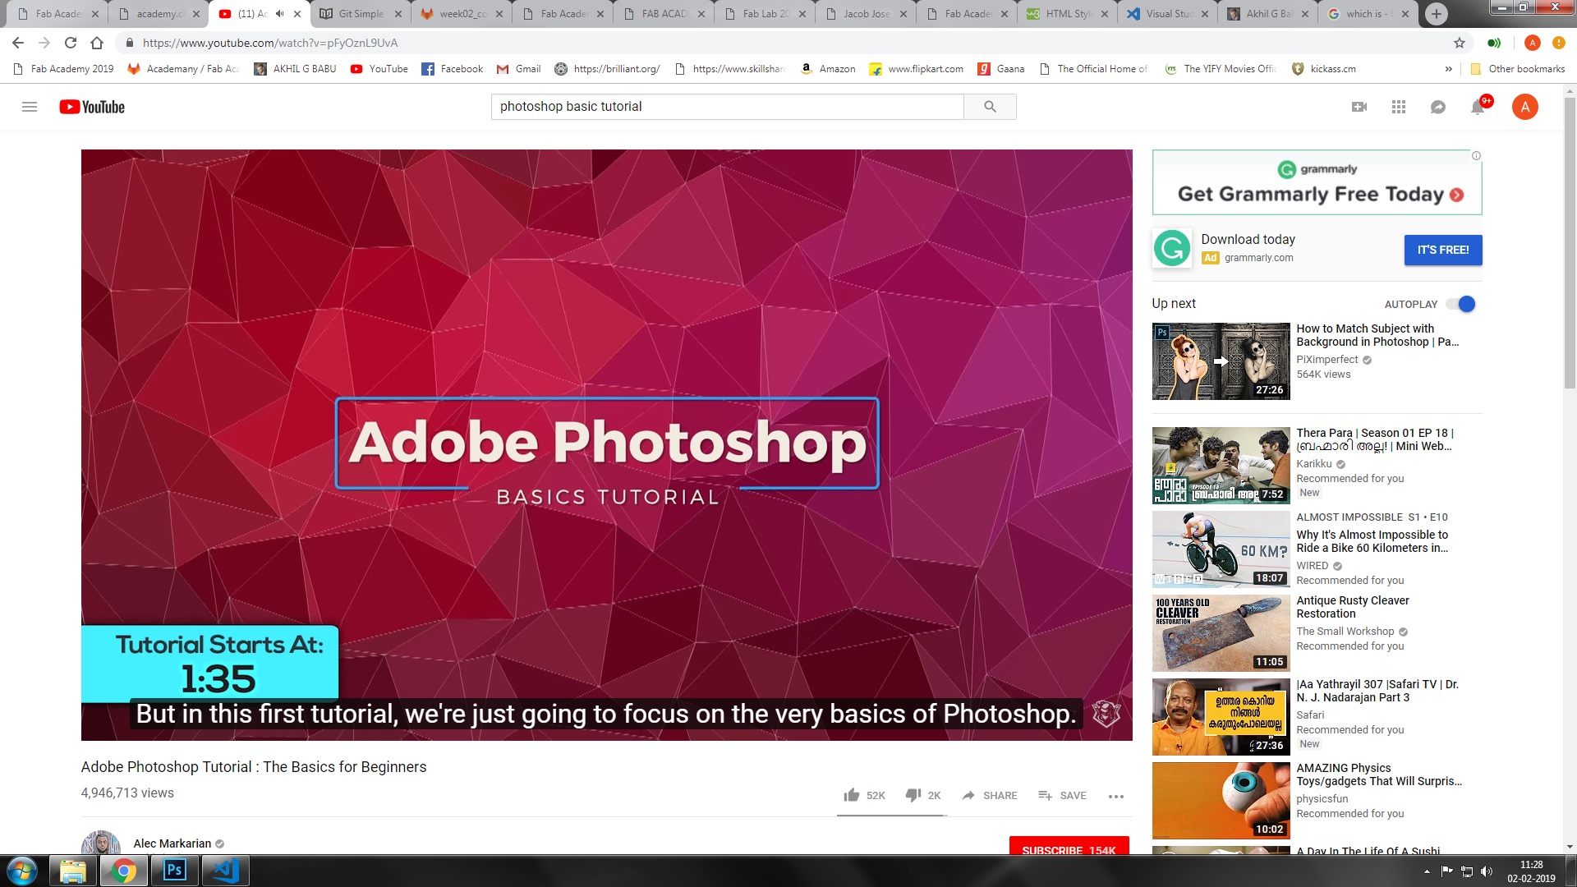
Task: Give the video a thumbs up
Action: coord(852,795)
